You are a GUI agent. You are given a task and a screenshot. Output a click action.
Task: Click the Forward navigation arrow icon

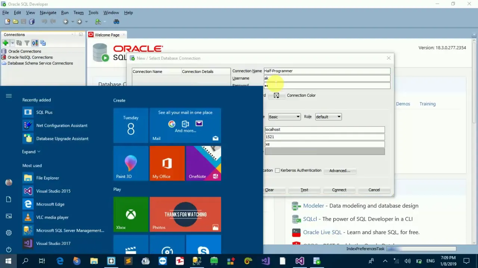[x=79, y=22]
